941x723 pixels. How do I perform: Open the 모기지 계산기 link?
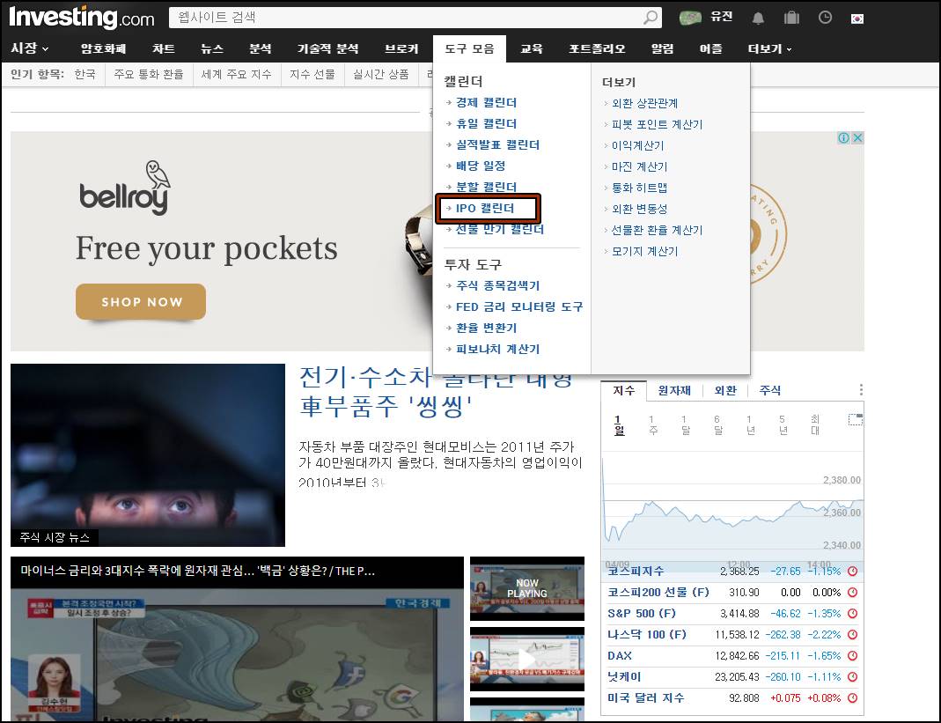pos(644,251)
